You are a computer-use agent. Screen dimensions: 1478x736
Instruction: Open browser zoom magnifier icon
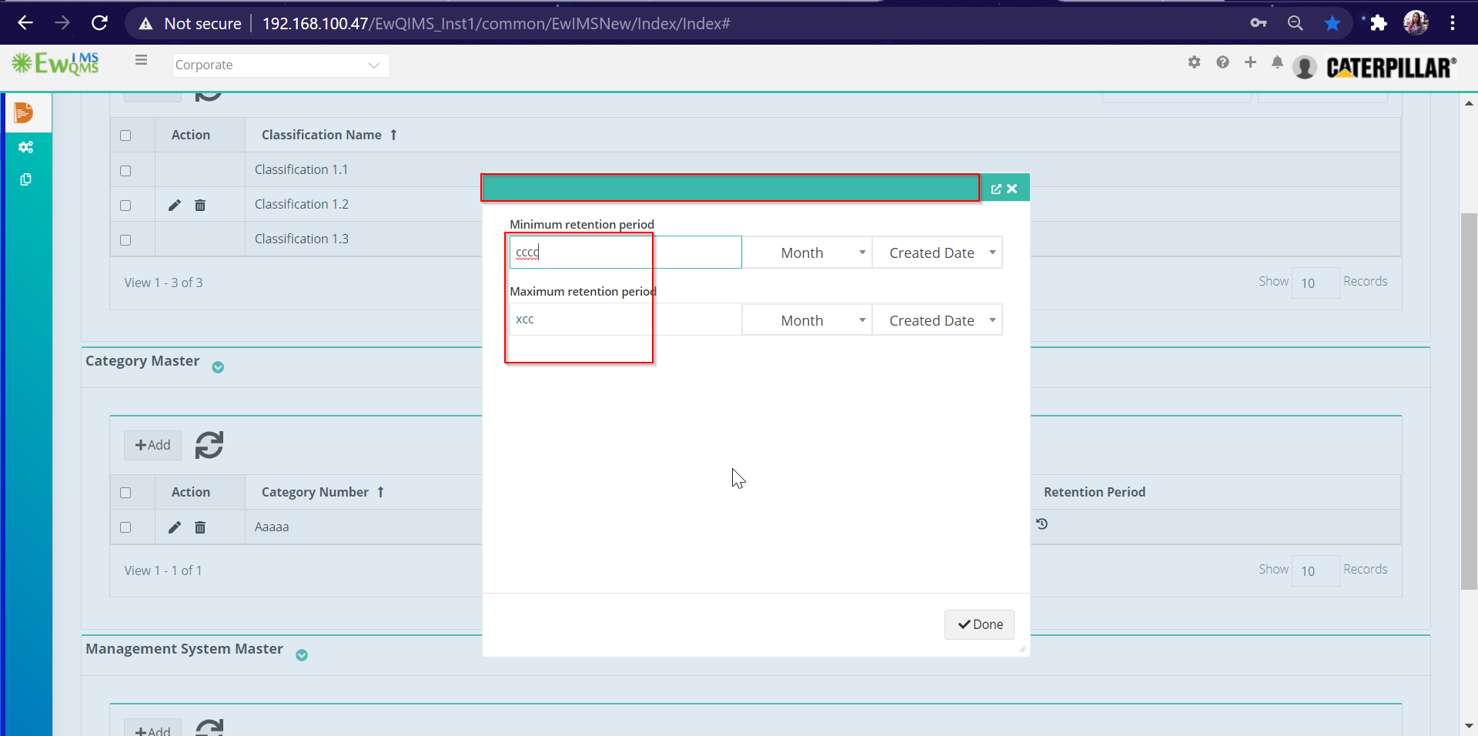[1296, 23]
